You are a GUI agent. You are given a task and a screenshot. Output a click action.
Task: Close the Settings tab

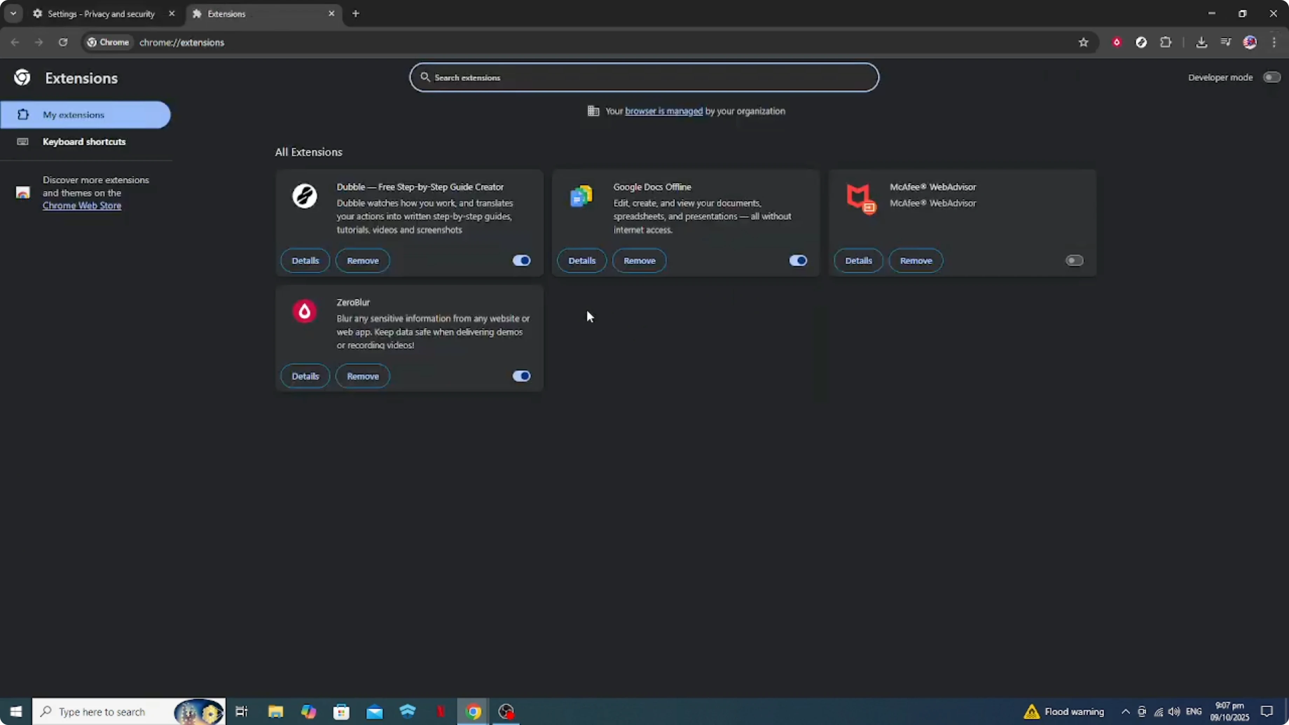tap(172, 14)
